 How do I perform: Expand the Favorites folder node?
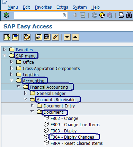[5, 49]
